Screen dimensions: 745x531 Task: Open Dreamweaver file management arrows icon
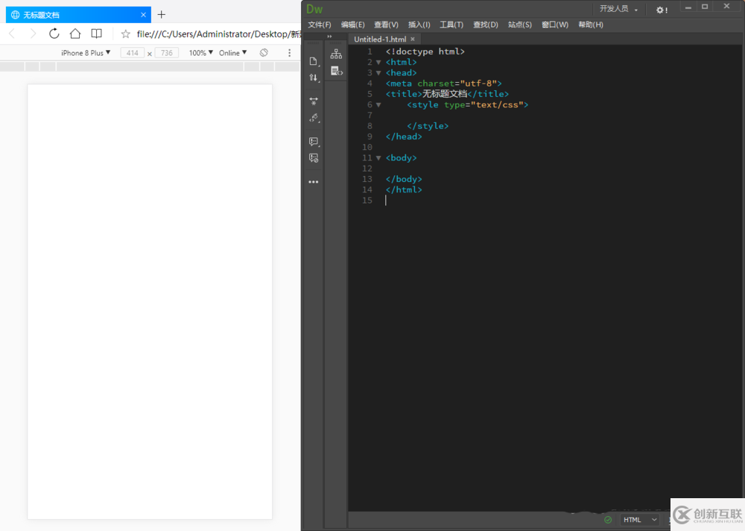click(x=314, y=77)
